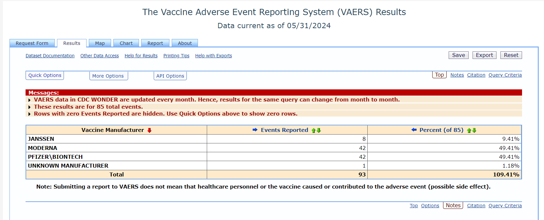Click the Events Reported column header text

click(x=284, y=130)
